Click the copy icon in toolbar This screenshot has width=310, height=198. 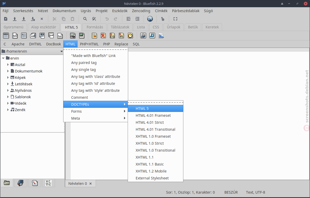tap(63, 19)
